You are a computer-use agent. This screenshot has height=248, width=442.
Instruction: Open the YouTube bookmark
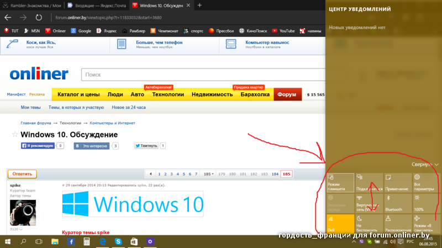283,31
